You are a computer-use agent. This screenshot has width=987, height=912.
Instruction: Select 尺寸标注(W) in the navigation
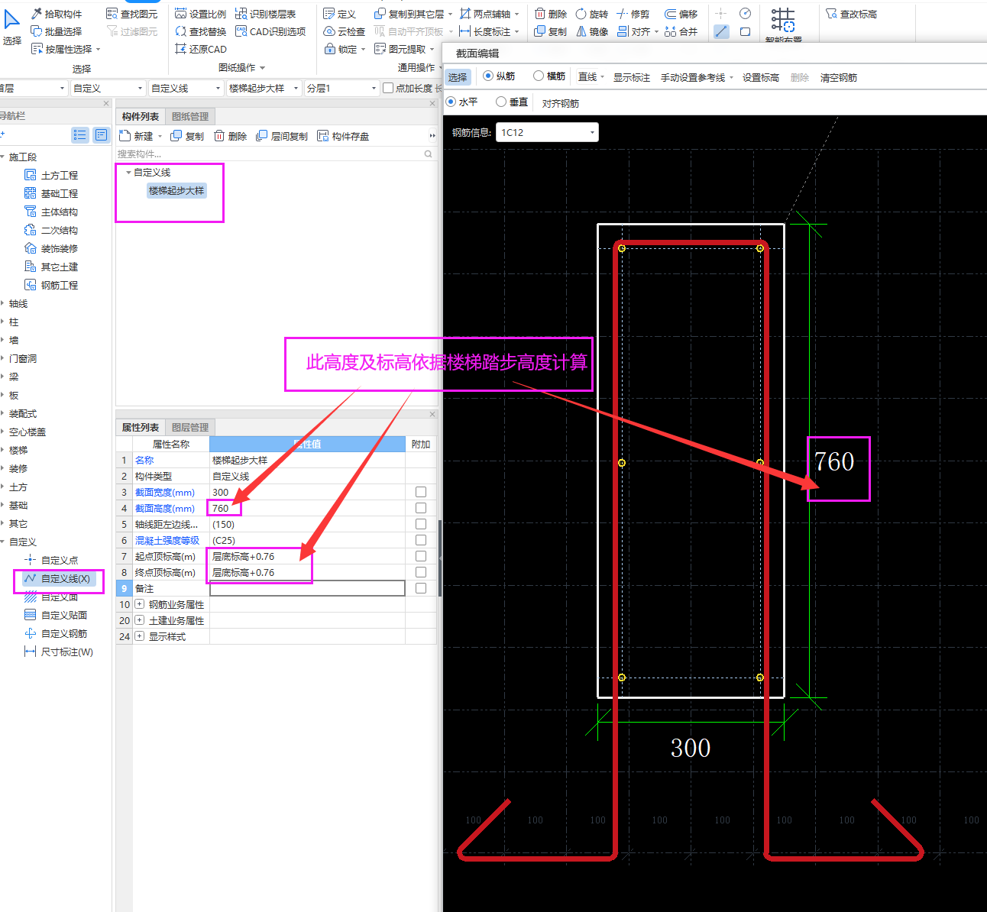point(59,652)
